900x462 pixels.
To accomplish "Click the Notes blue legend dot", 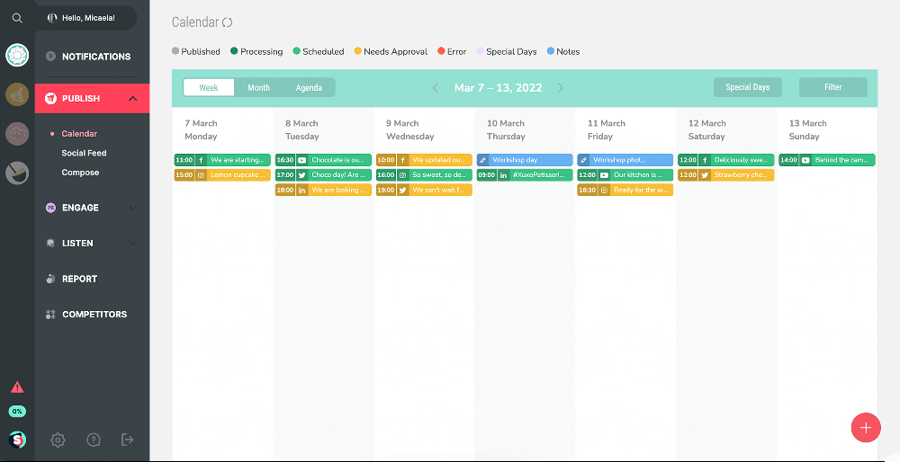I will pos(551,52).
